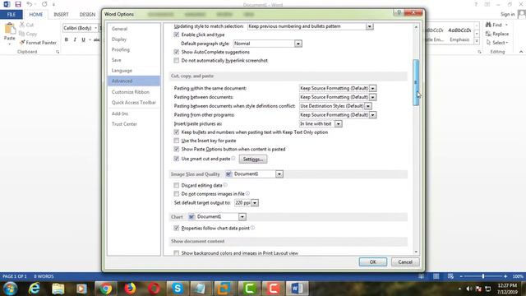Click the Copy icon in Clipboard group
Viewport: 526px width, 296px height.
22,34
